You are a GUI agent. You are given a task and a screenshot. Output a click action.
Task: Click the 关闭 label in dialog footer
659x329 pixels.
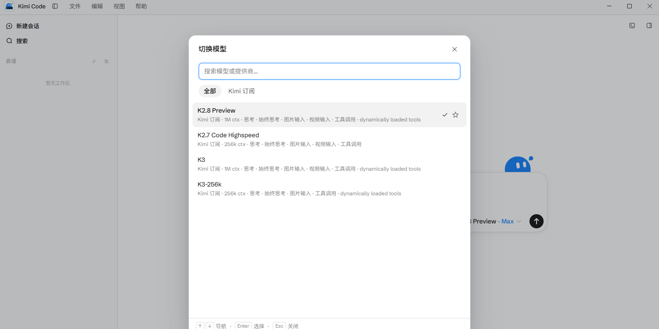(293, 326)
